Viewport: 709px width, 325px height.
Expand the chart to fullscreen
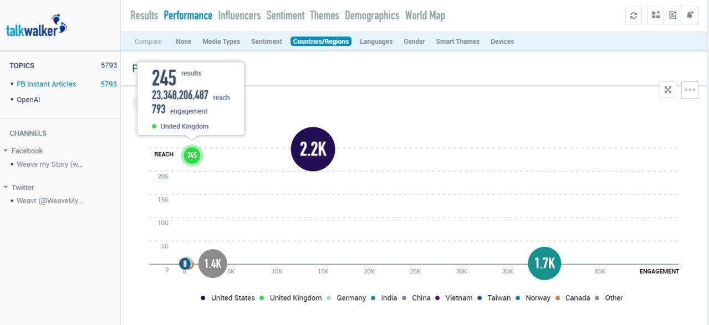(x=668, y=90)
